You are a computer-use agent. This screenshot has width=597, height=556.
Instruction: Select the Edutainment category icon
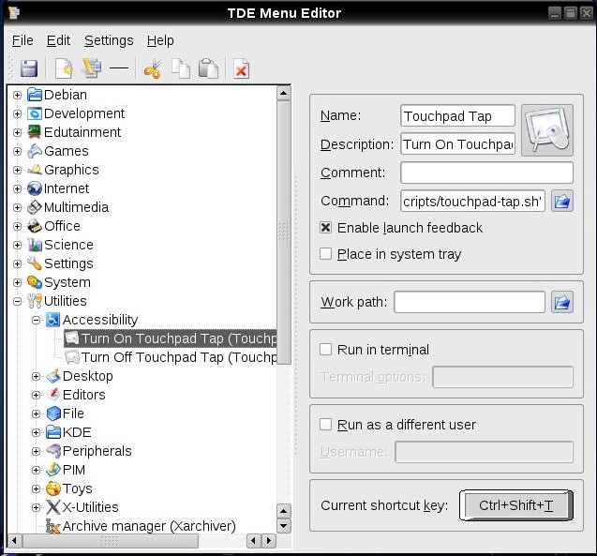point(35,132)
